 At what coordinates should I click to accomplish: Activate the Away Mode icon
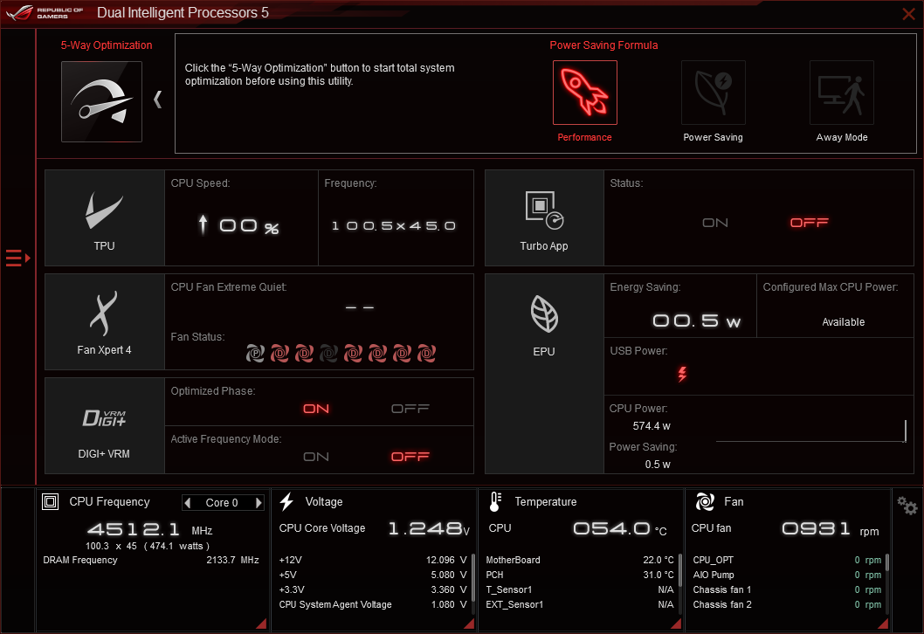coord(842,93)
